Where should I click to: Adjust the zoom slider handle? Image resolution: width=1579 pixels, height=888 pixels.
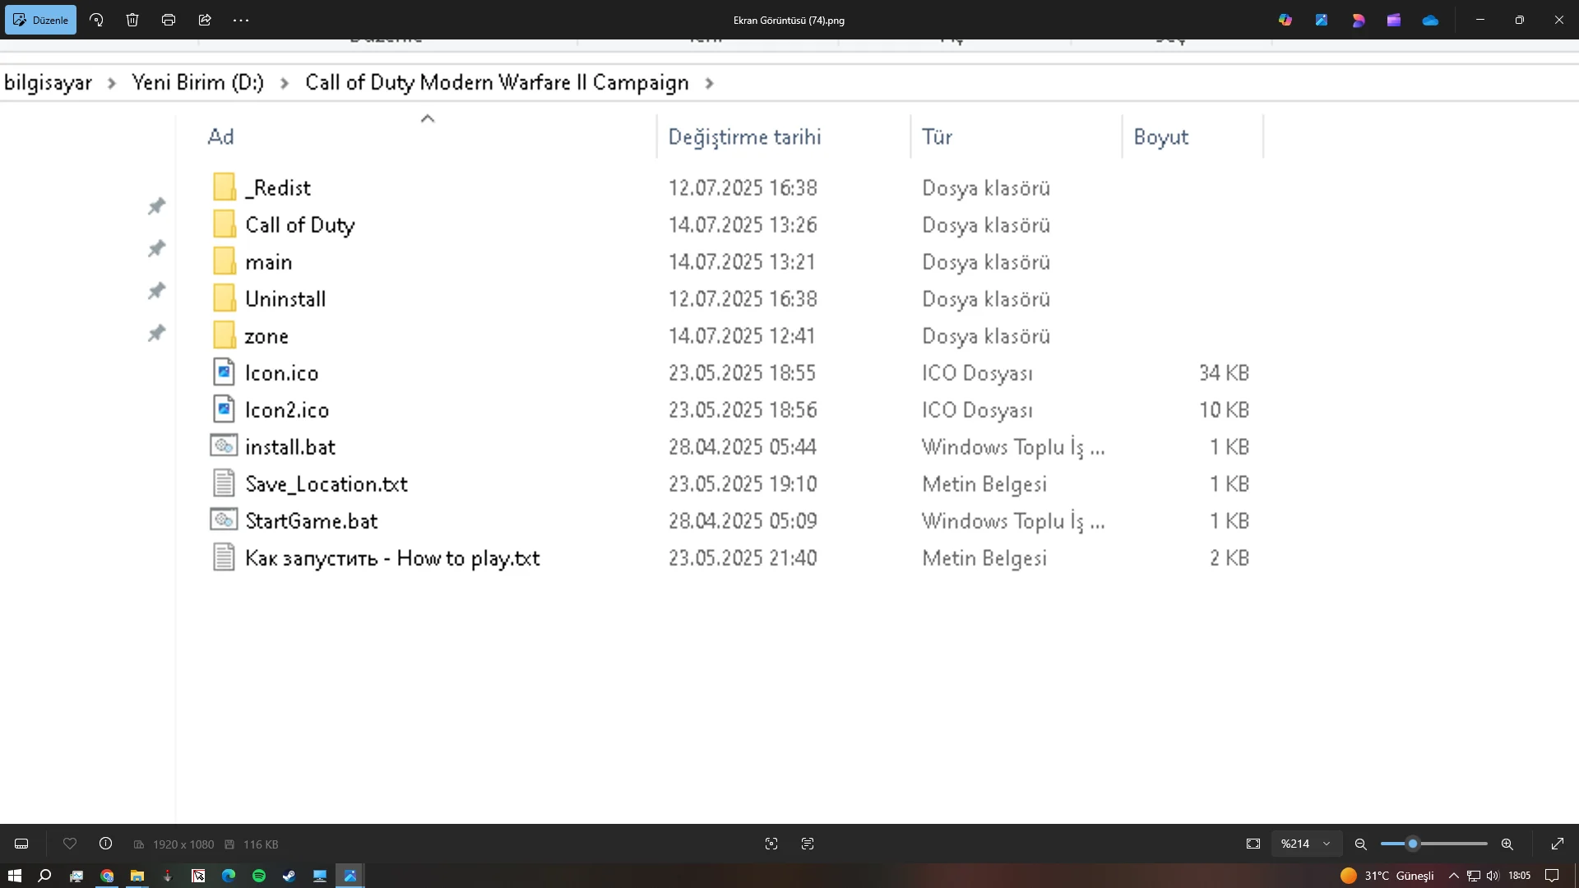click(1413, 844)
